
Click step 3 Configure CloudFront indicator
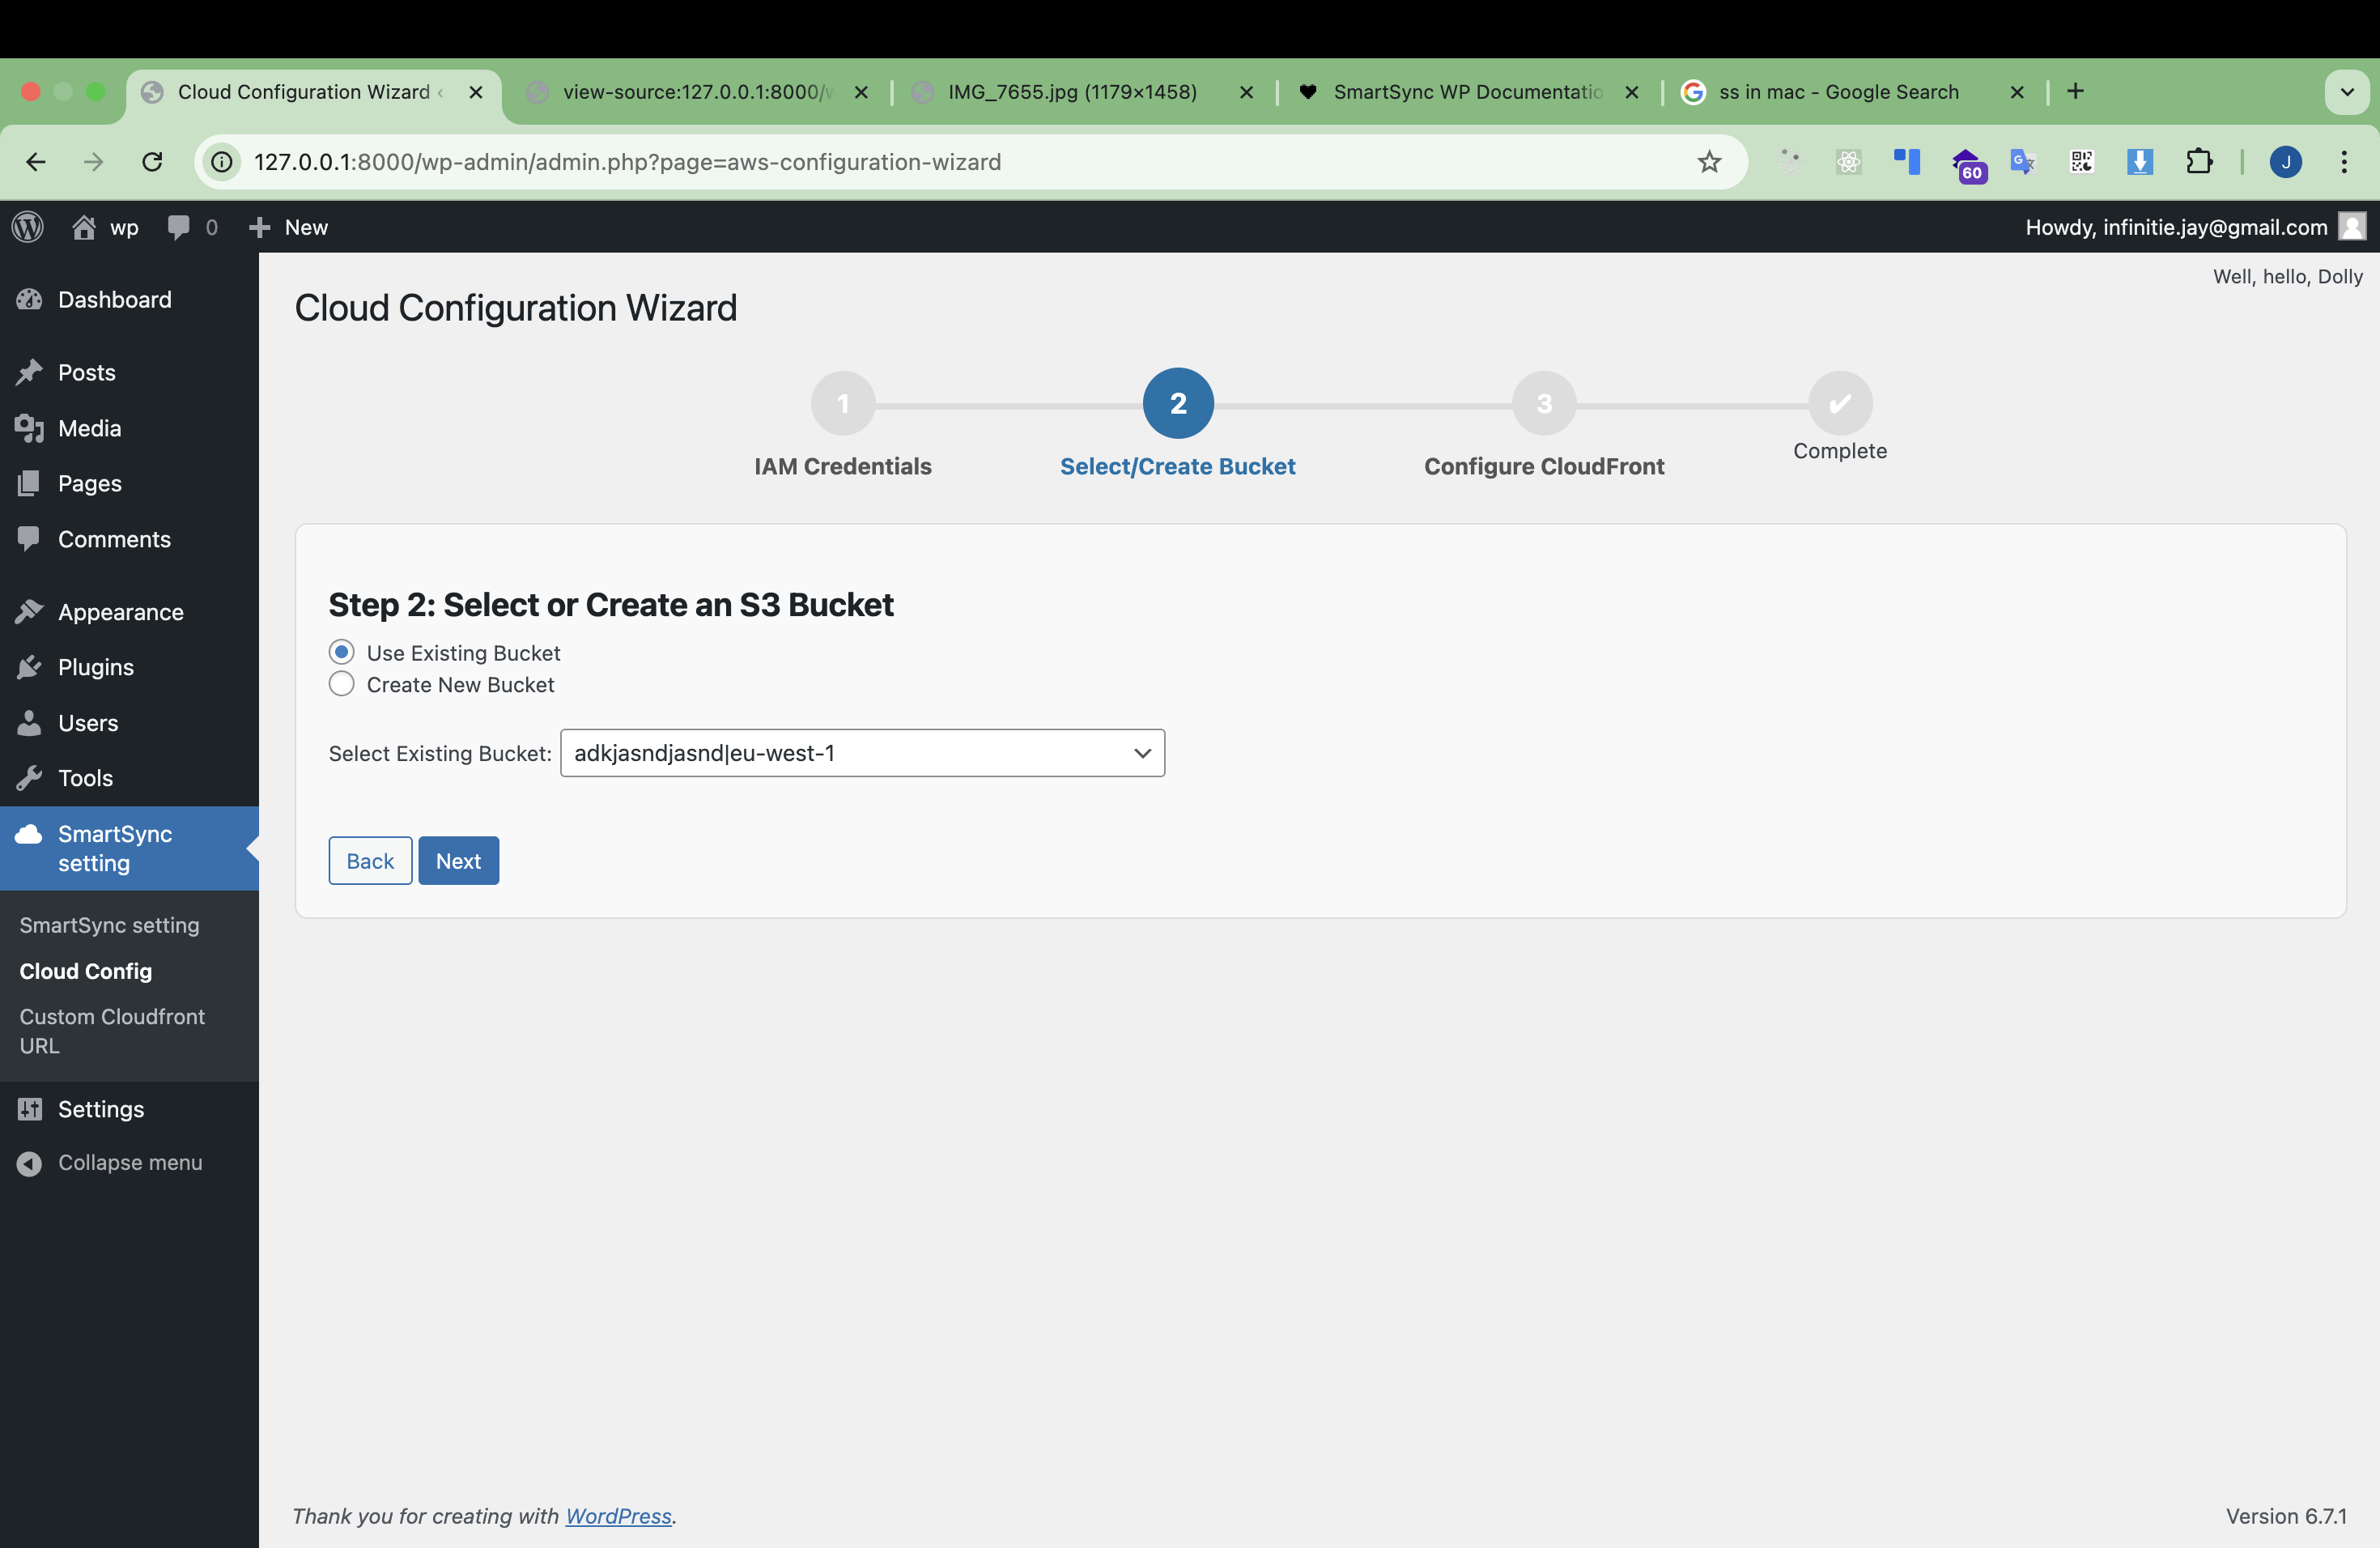click(x=1543, y=403)
